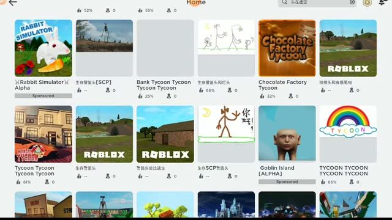Image resolution: width=392 pixels, height=220 pixels.
Task: Click the 25% like rating text
Action: pos(149,97)
